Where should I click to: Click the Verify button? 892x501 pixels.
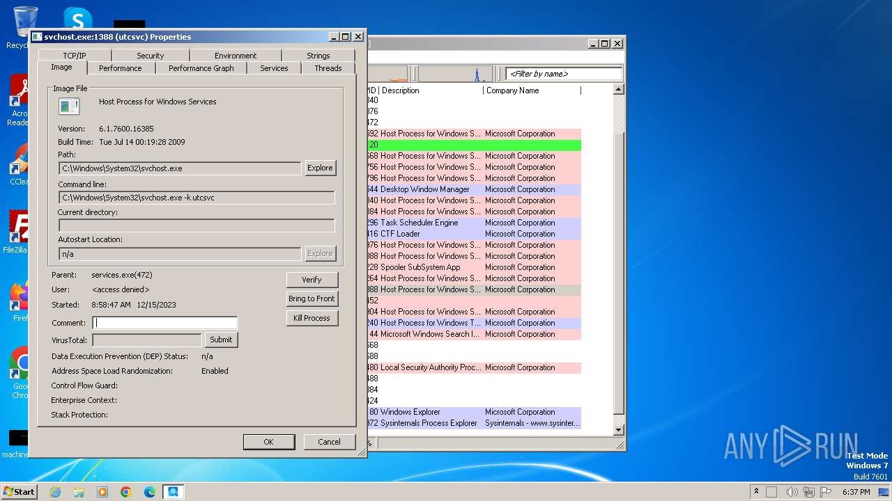tap(312, 280)
